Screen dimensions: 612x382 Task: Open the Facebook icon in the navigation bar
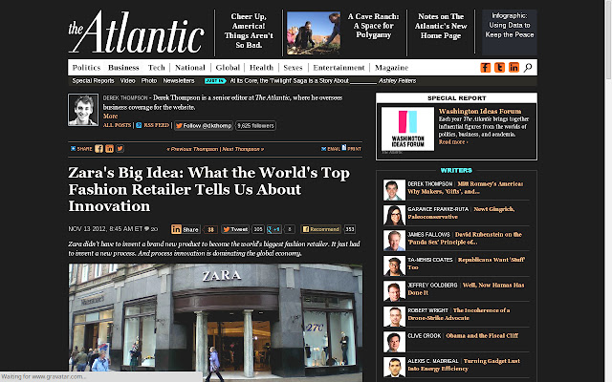pos(485,68)
